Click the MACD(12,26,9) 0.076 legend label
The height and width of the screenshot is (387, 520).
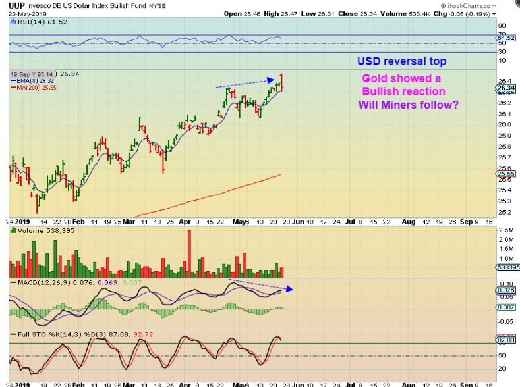point(55,282)
